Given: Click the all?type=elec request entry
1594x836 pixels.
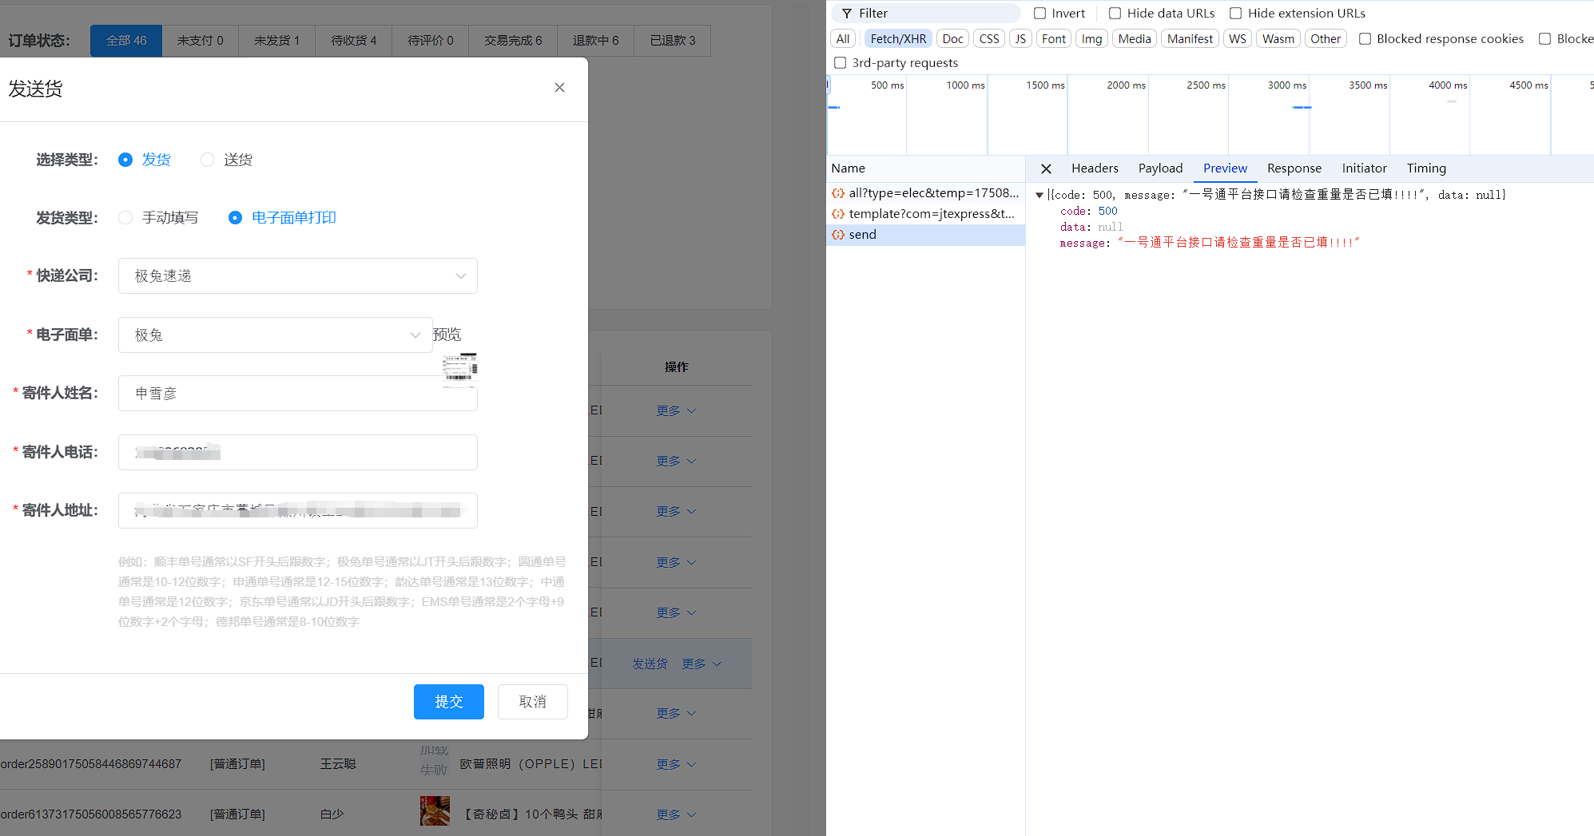Looking at the screenshot, I should [x=926, y=193].
